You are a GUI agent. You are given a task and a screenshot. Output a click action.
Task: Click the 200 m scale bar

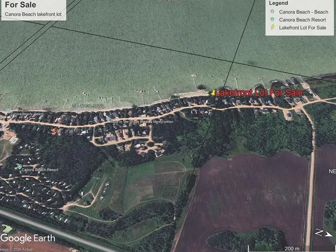pos(292,249)
